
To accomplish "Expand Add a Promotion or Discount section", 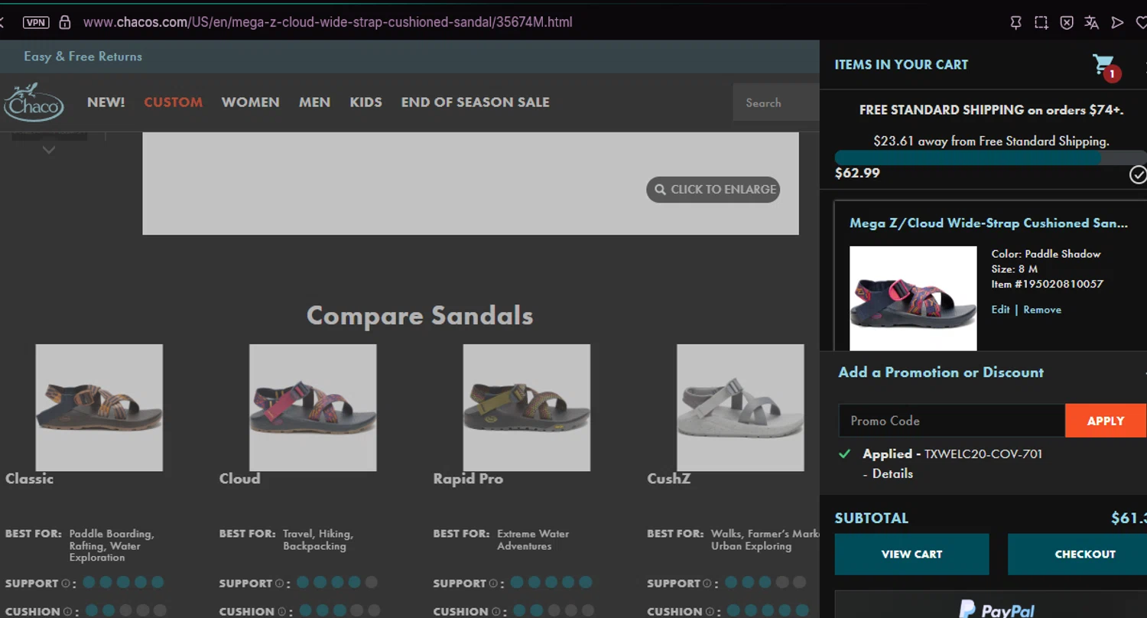I will tap(941, 372).
